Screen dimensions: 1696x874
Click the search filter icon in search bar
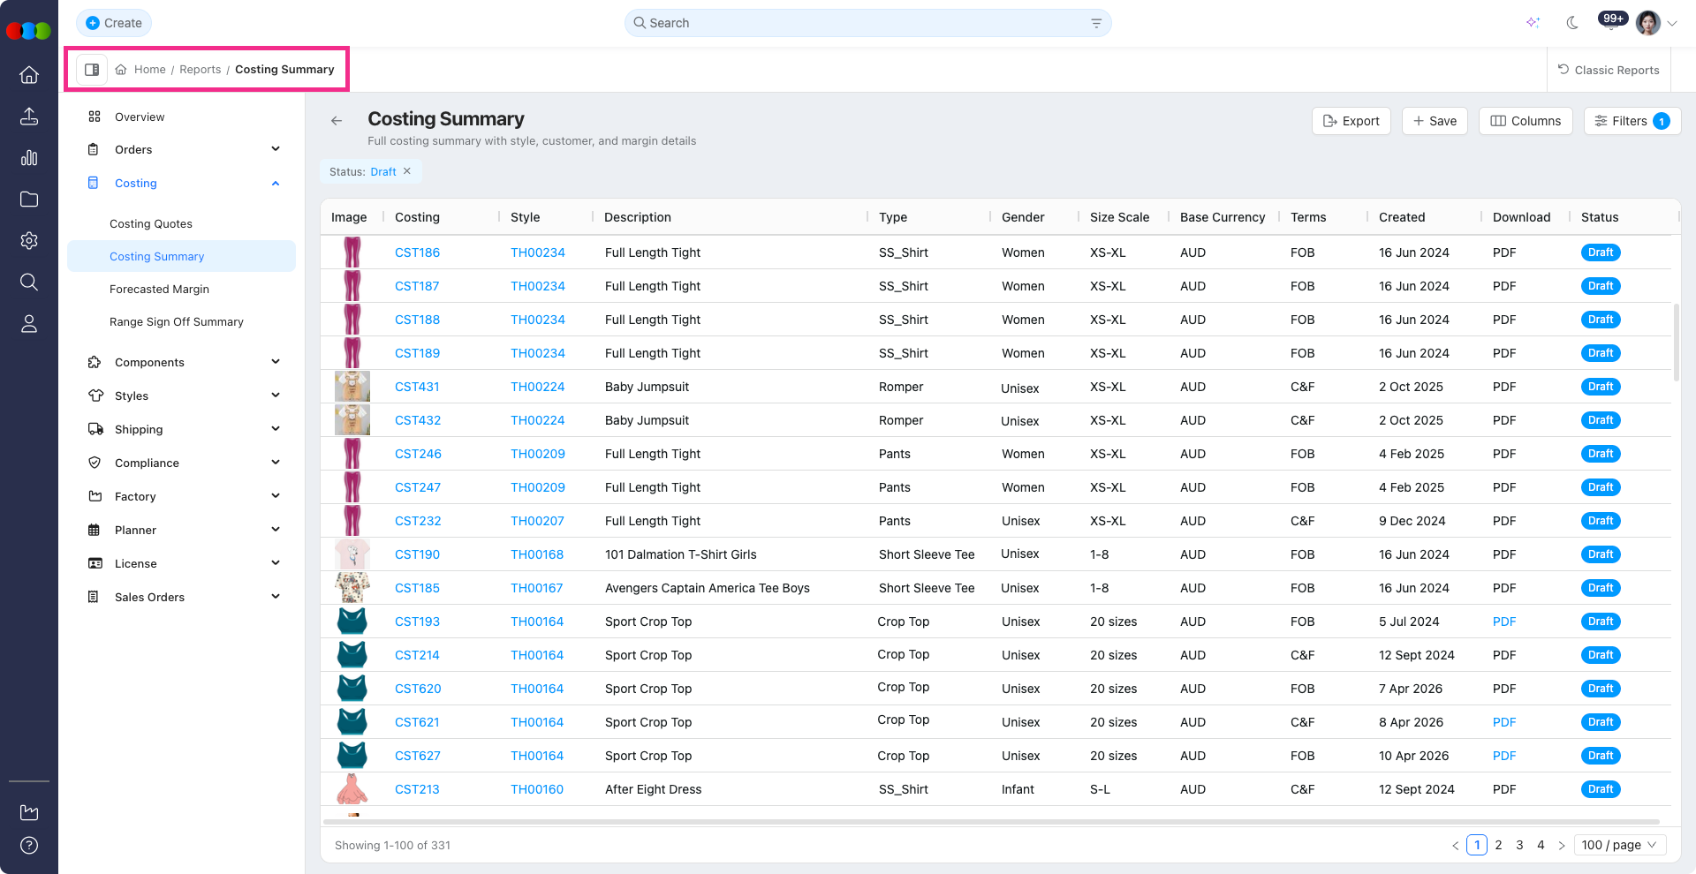pyautogui.click(x=1096, y=23)
